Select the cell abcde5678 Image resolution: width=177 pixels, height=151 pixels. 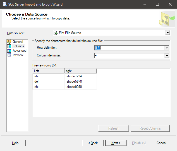81,81
